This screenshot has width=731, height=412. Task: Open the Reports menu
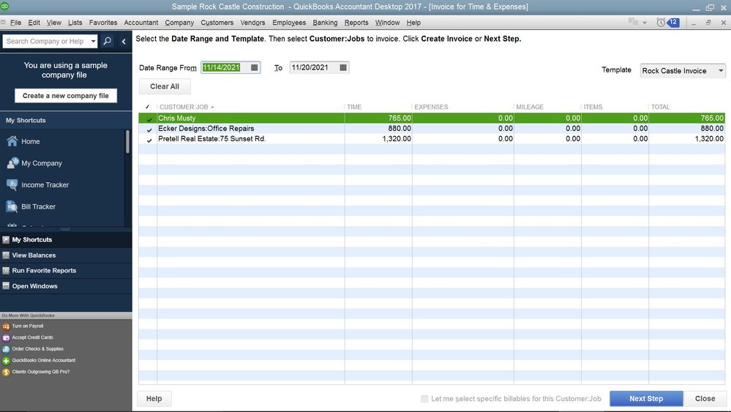[356, 23]
